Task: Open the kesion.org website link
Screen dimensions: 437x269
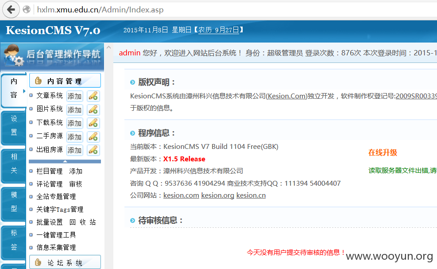Action: pos(218,195)
